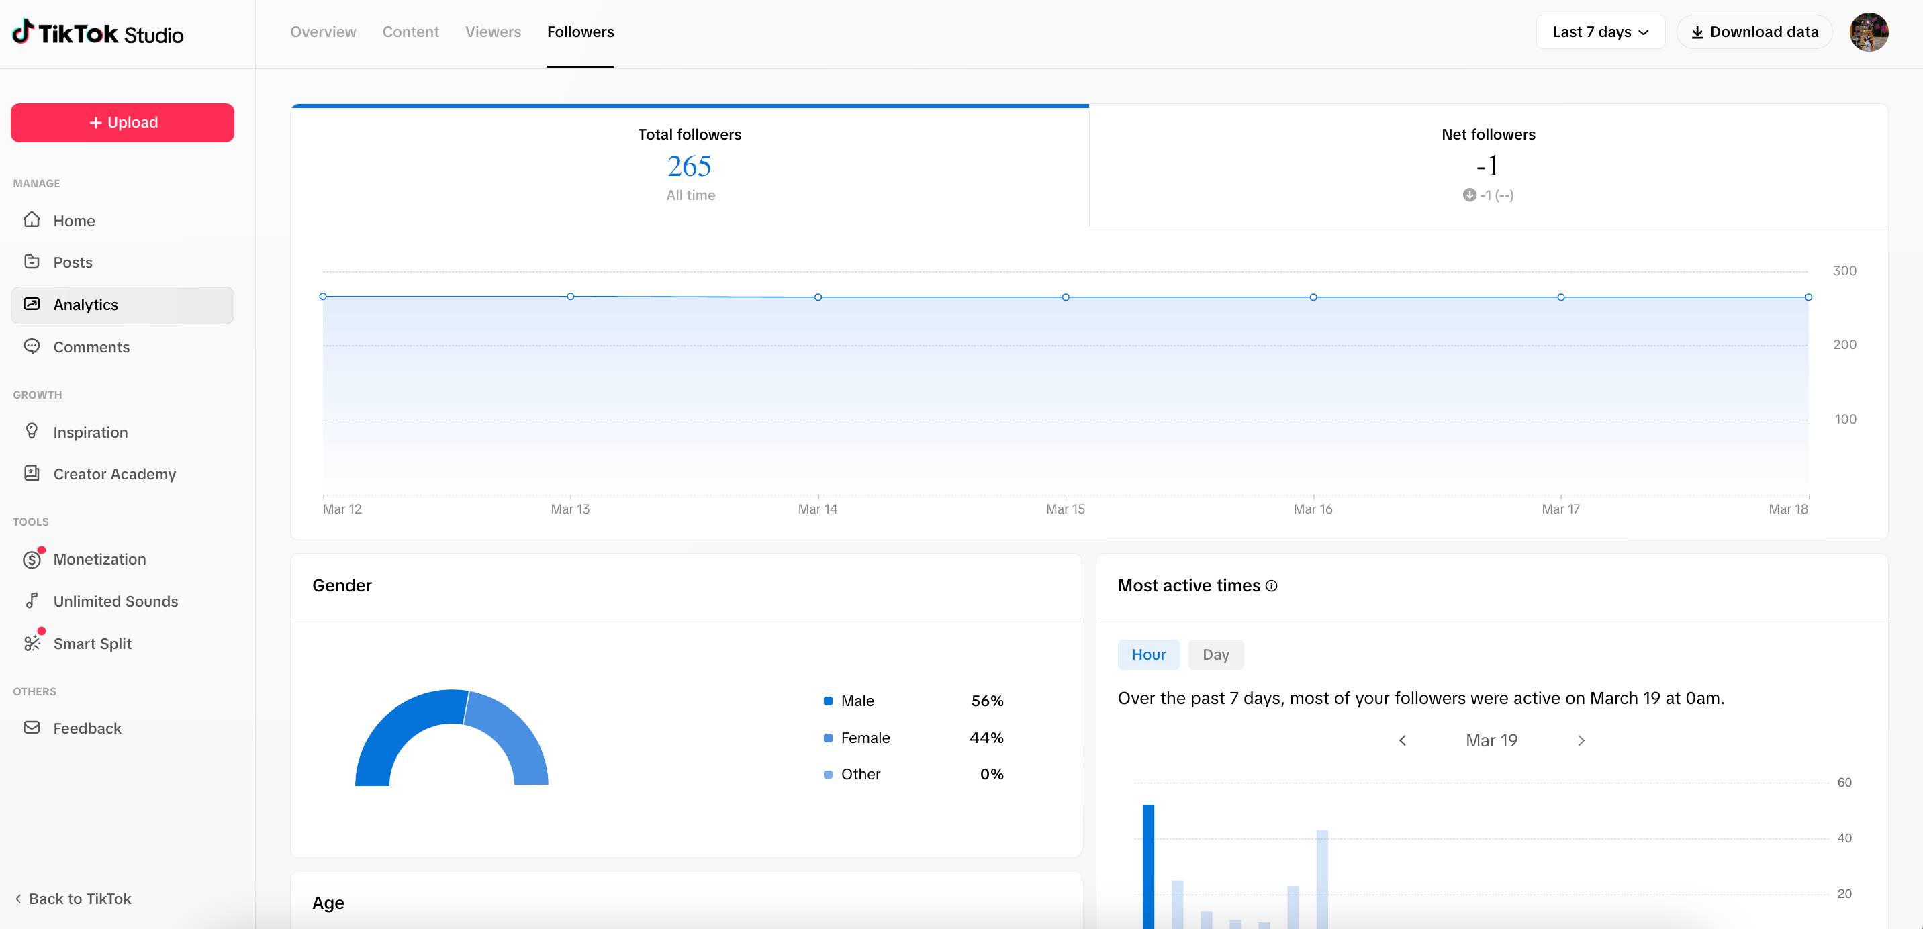Click the Mar 15 data point on chart
The width and height of the screenshot is (1923, 929).
click(x=1066, y=297)
